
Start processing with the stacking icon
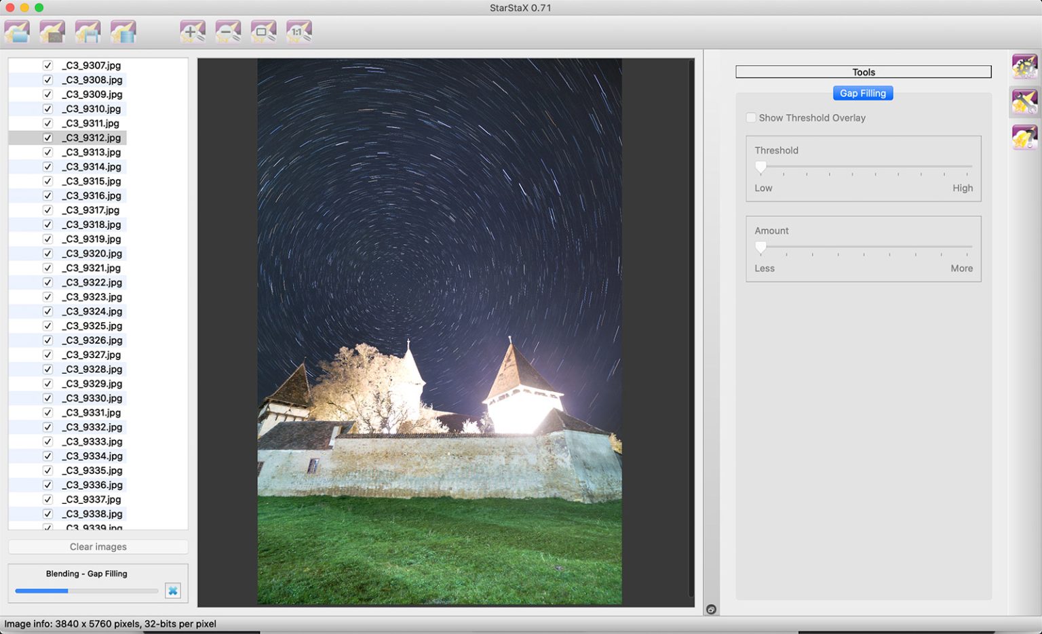[123, 31]
